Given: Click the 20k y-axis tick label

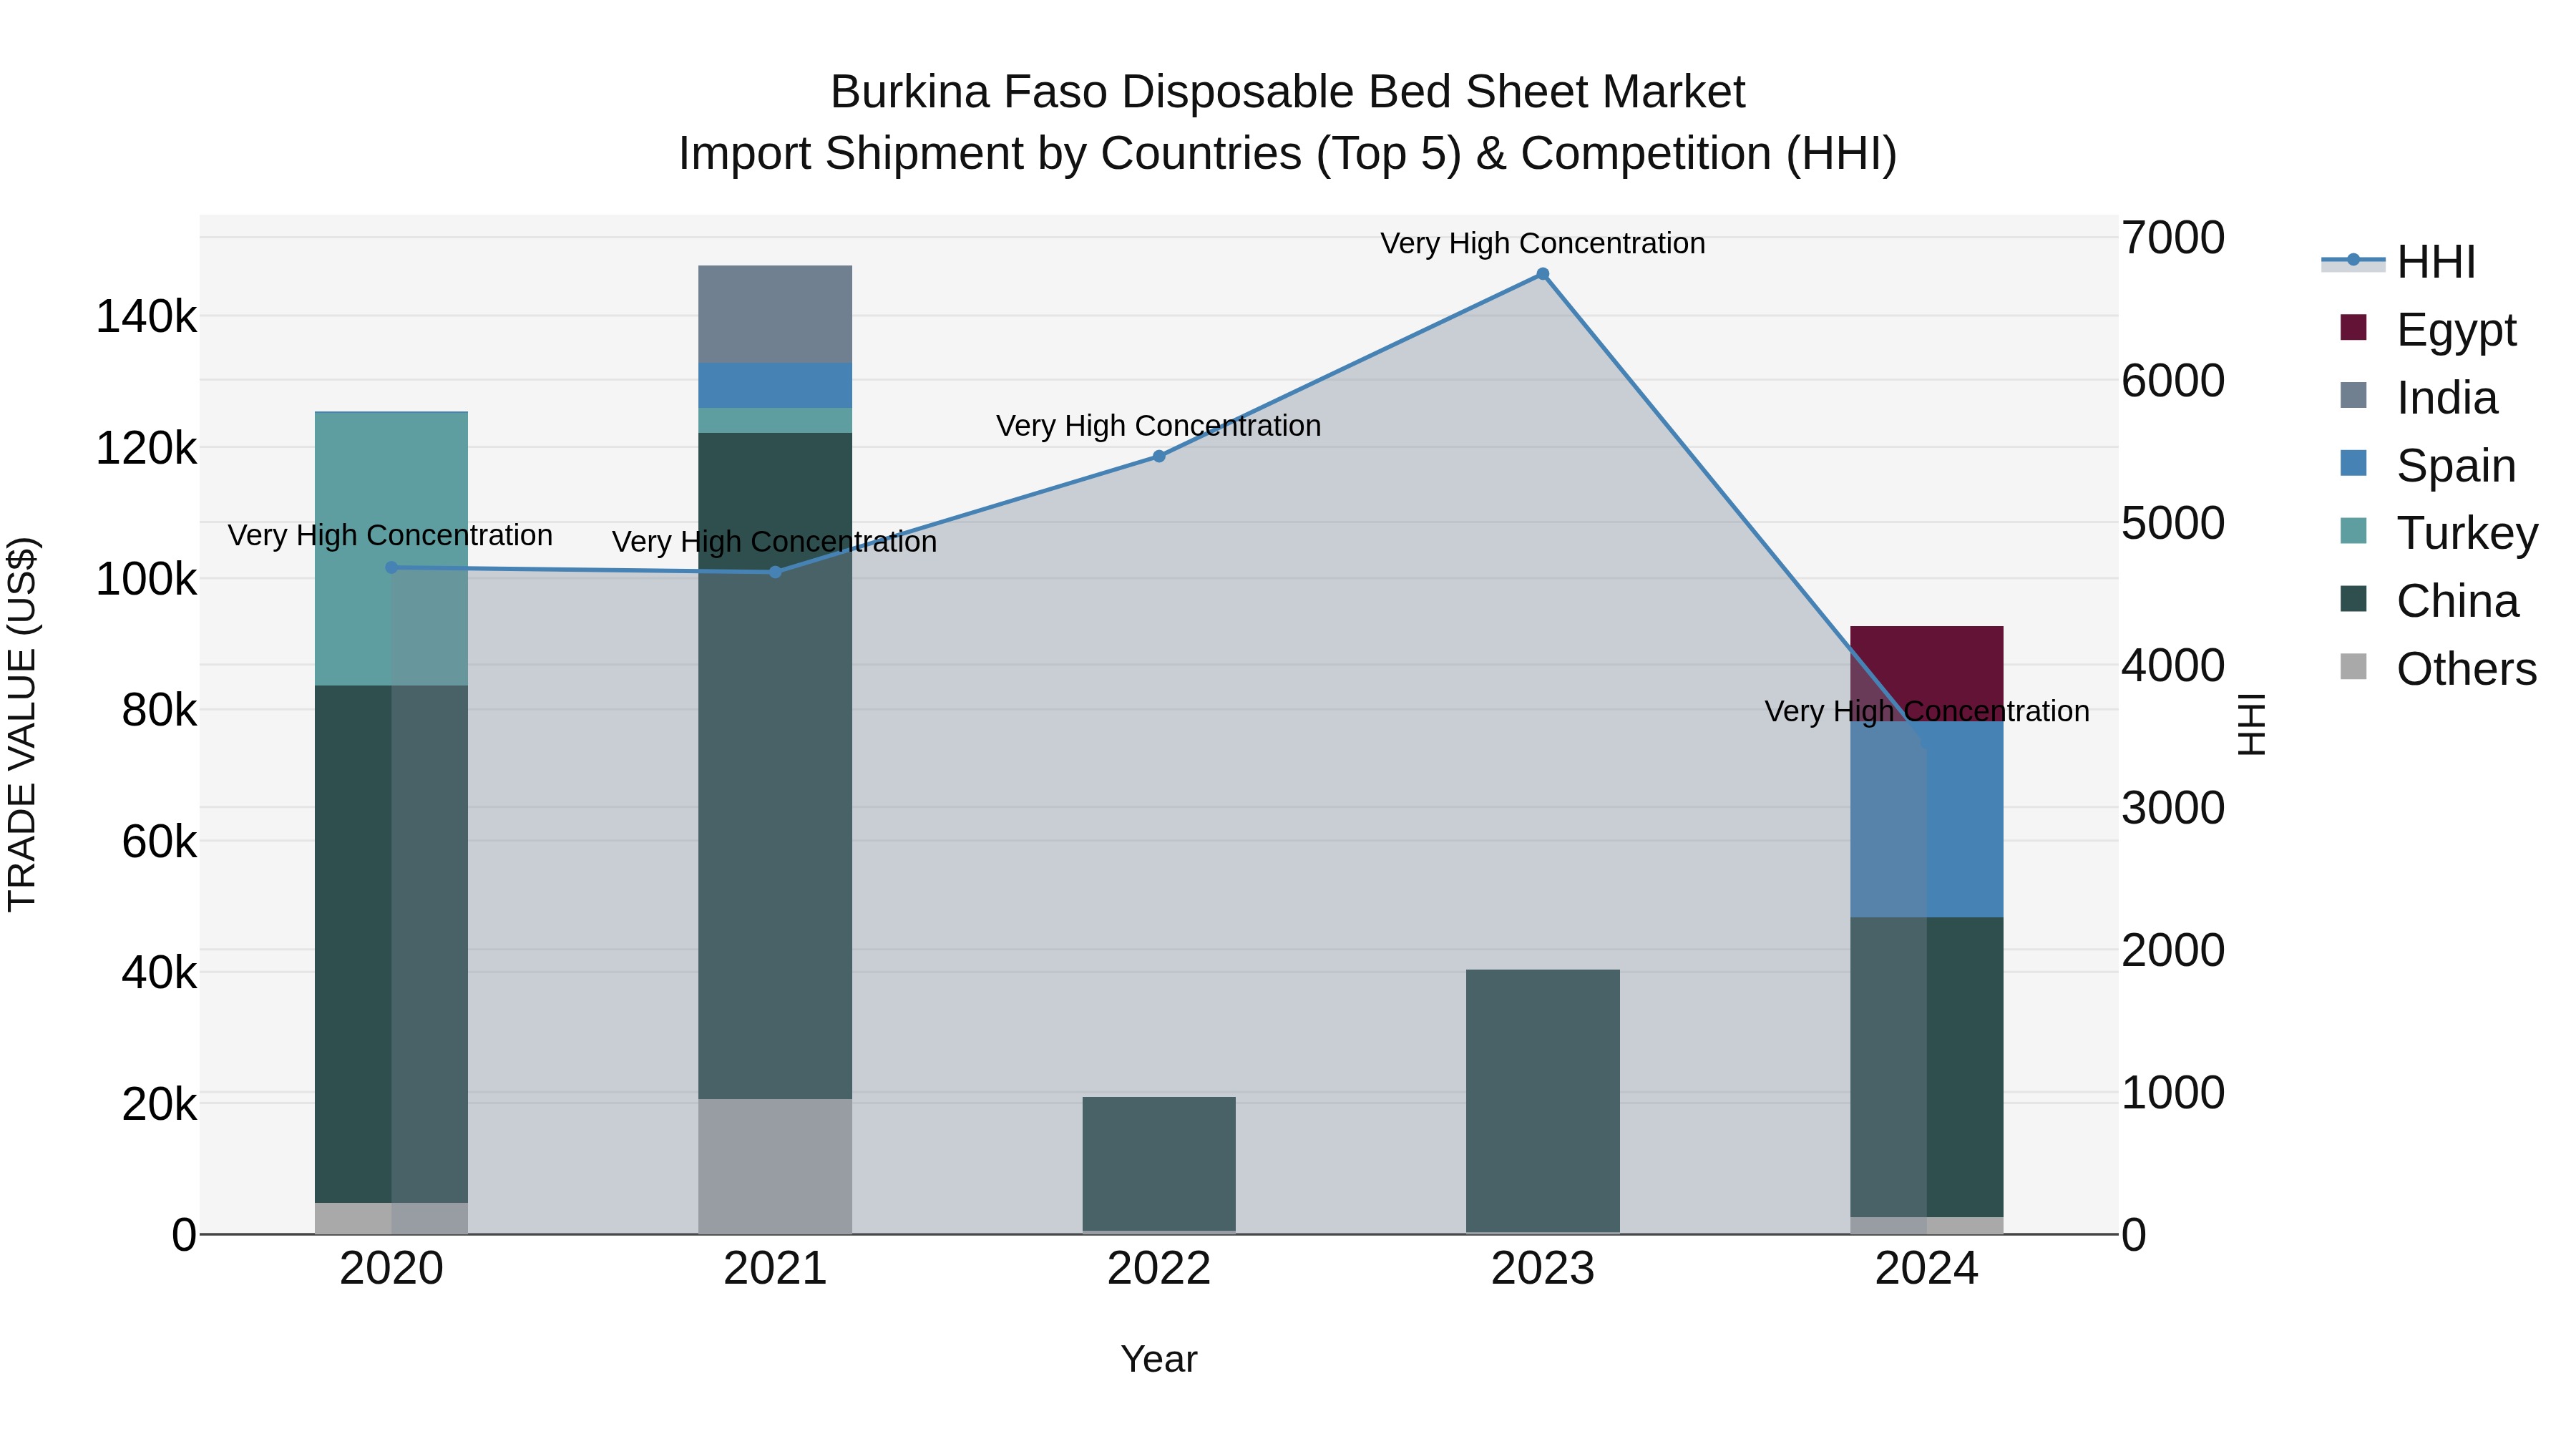Looking at the screenshot, I should [x=160, y=1105].
